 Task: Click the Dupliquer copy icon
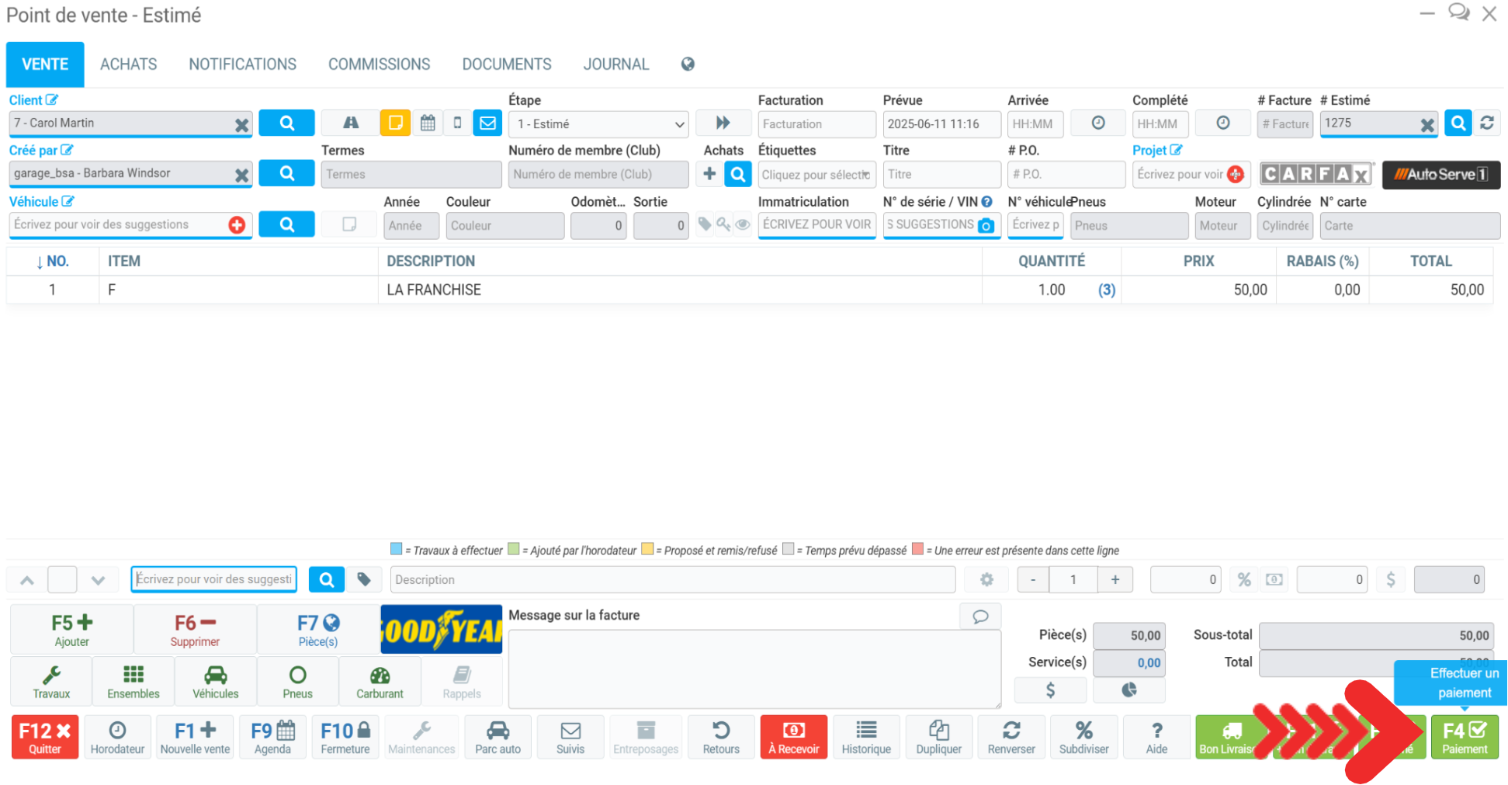point(938,736)
